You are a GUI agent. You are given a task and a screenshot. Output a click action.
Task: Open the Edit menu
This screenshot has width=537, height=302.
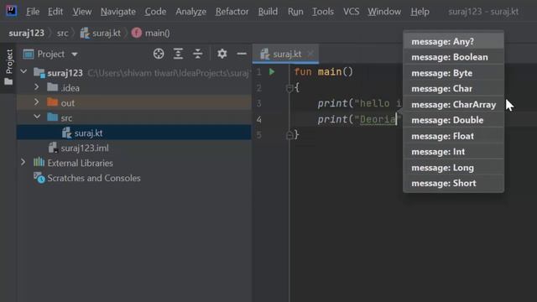[x=55, y=12]
